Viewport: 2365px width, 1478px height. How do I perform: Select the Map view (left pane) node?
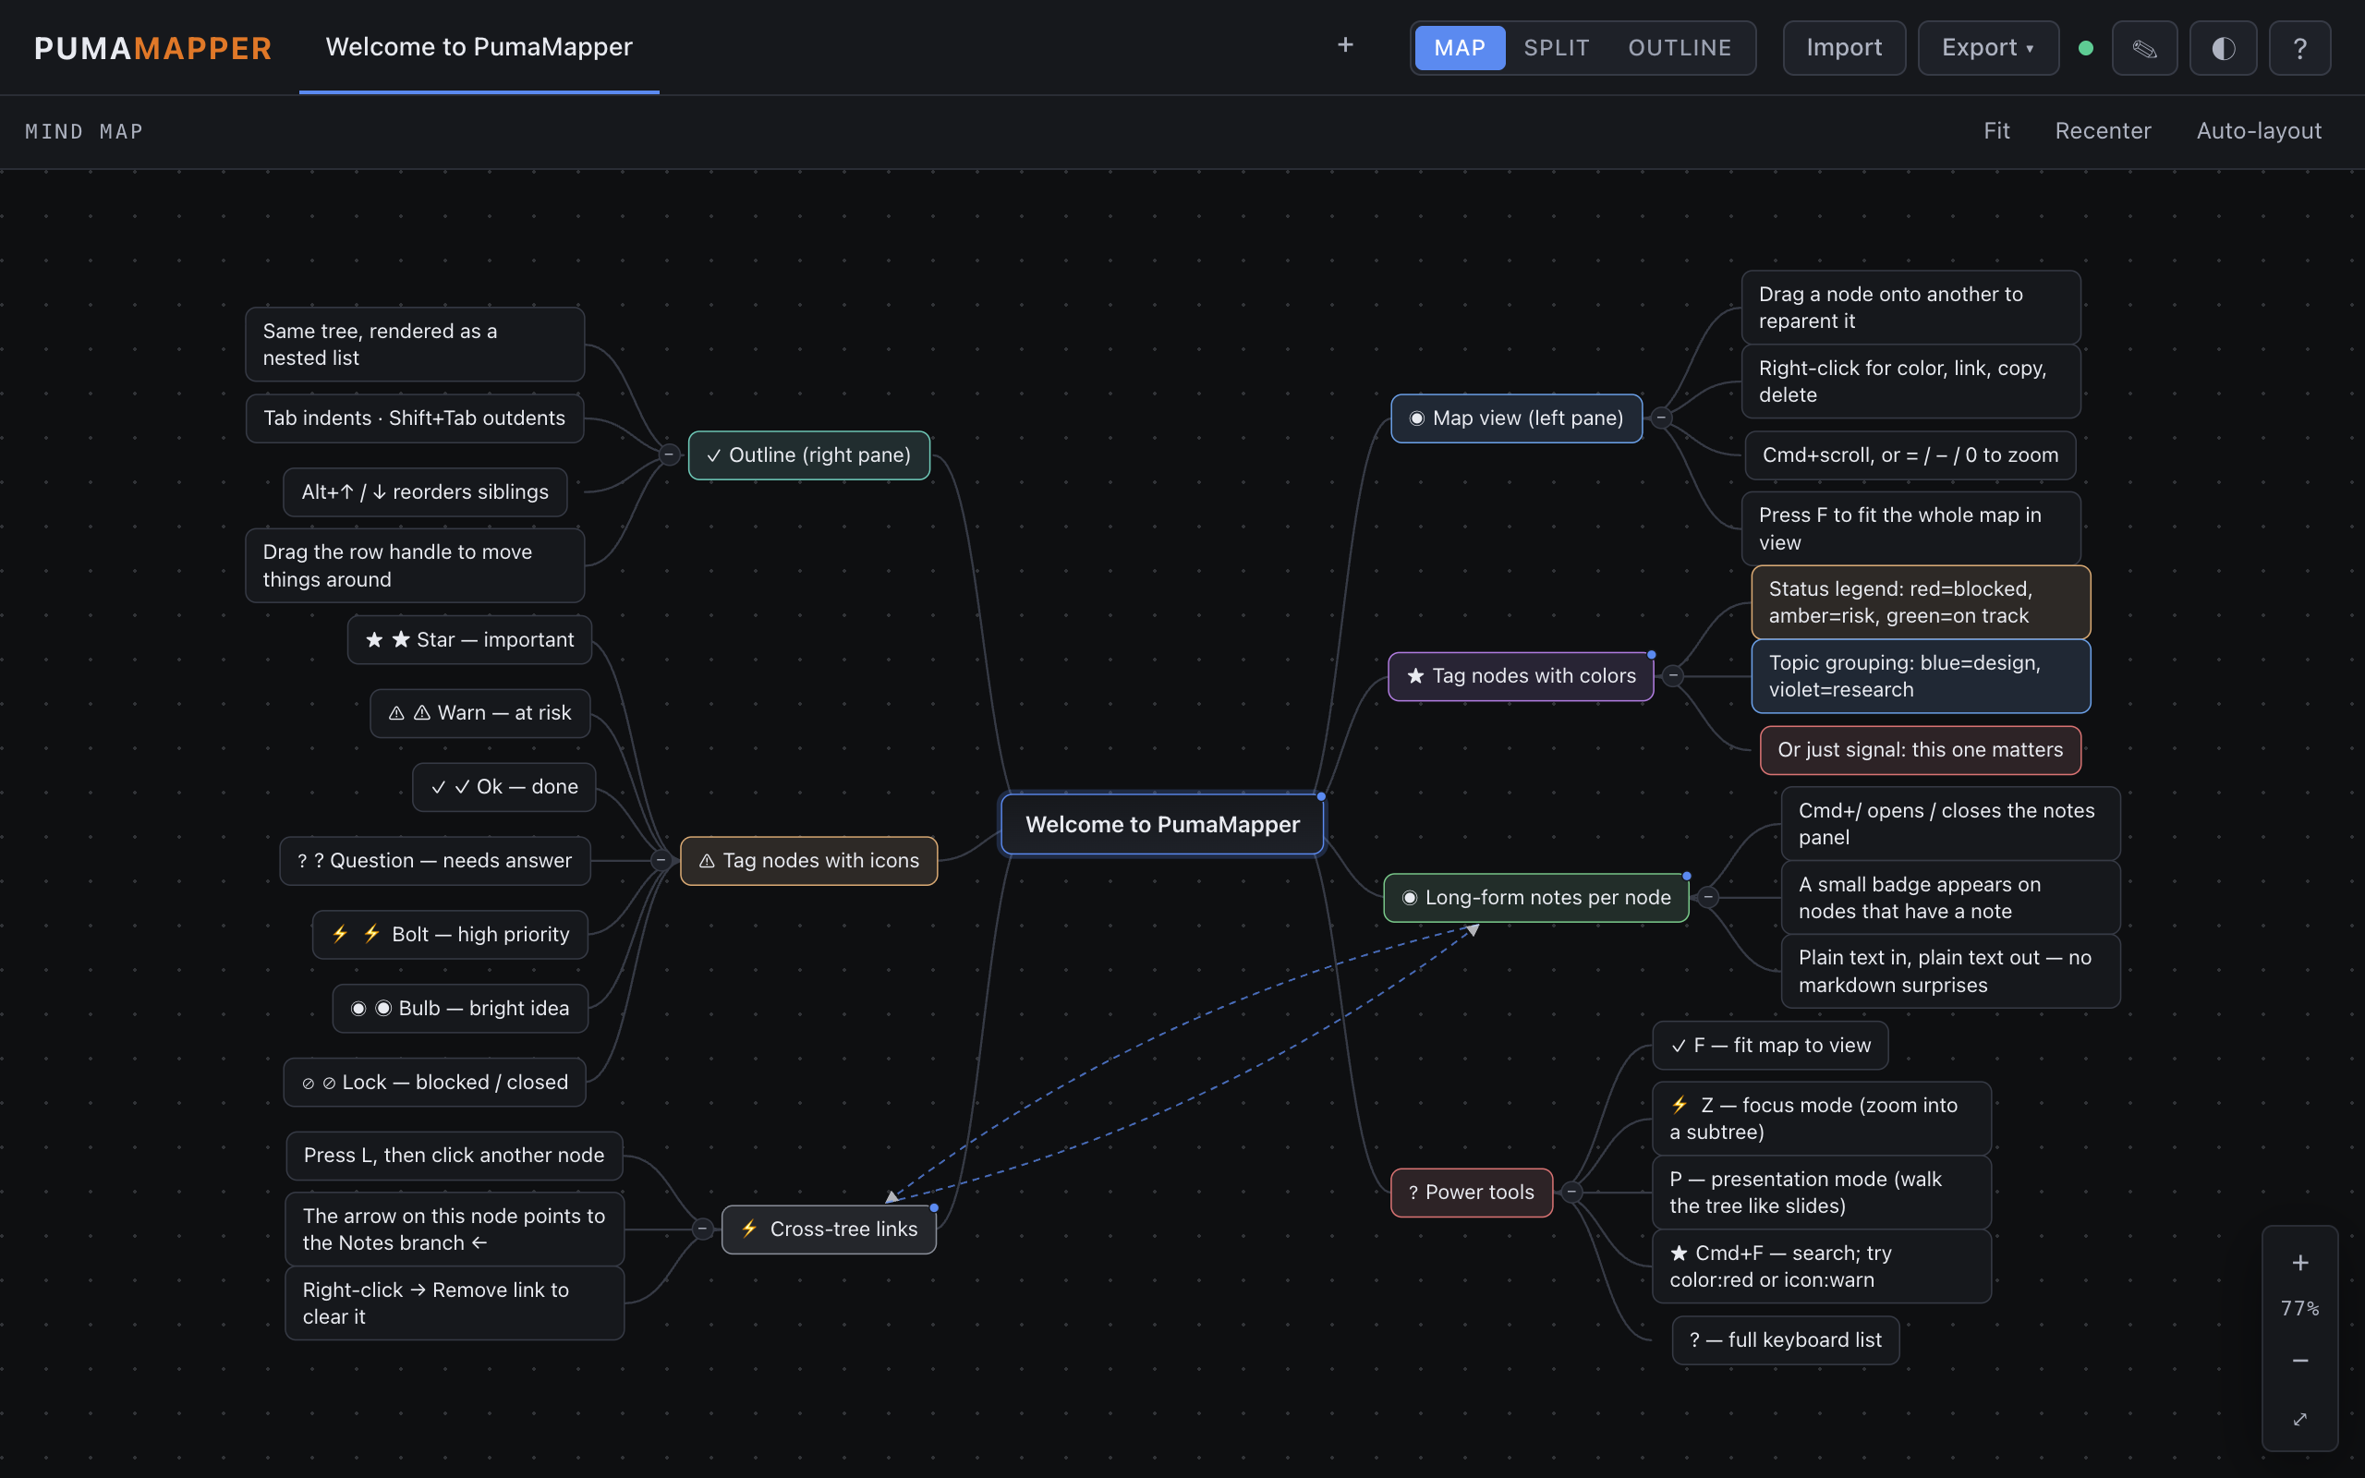pyautogui.click(x=1517, y=418)
